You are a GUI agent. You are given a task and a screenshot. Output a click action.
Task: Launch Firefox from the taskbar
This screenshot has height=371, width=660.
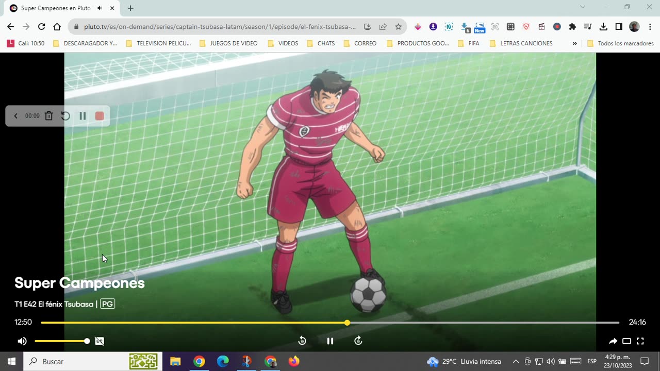click(x=294, y=361)
